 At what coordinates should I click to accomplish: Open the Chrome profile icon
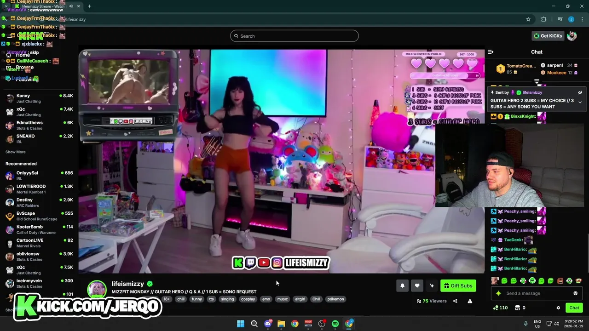571,19
